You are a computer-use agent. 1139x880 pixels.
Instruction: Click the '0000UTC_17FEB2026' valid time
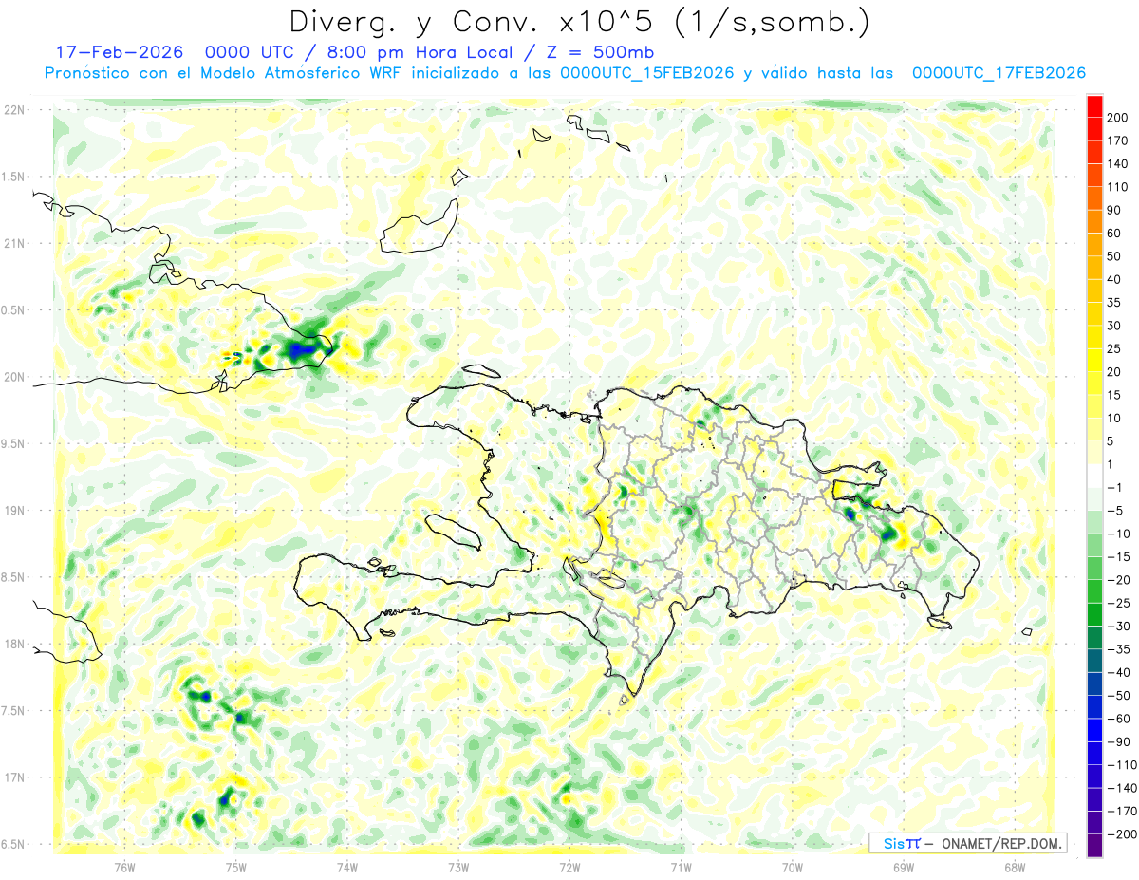point(999,73)
